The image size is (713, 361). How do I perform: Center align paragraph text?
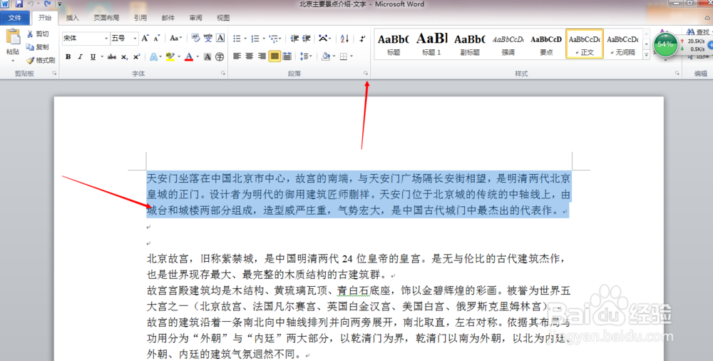(x=249, y=56)
